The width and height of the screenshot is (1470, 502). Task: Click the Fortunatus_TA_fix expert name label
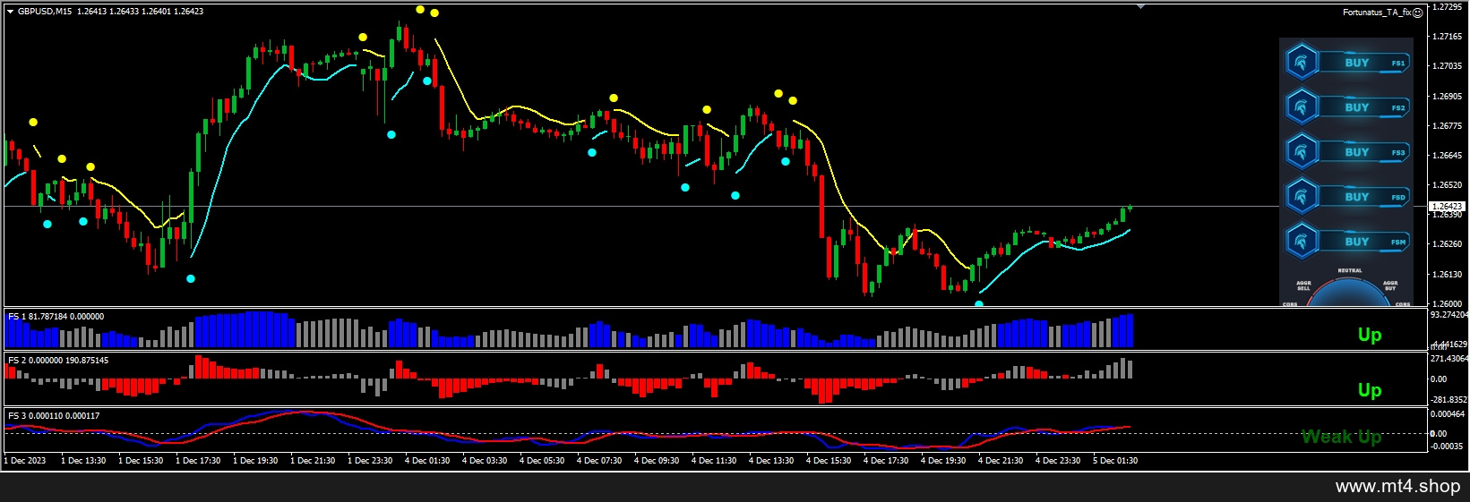1377,13
